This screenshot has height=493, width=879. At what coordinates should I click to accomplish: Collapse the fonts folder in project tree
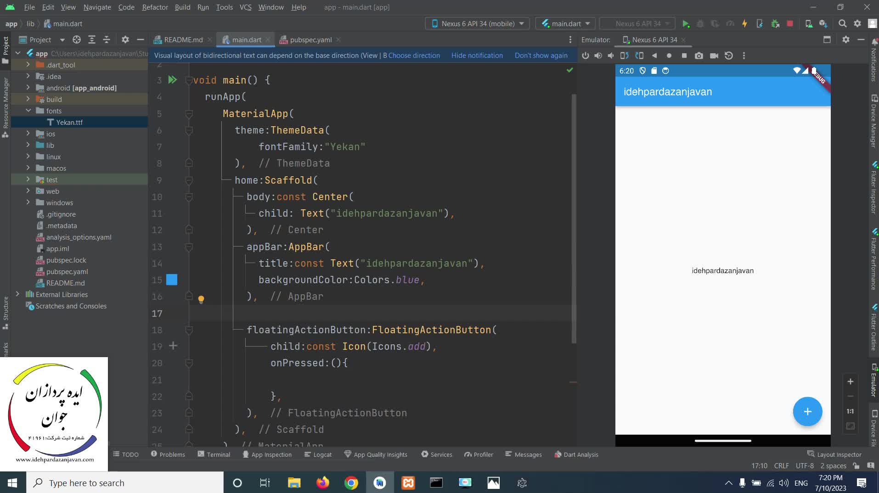(x=28, y=111)
